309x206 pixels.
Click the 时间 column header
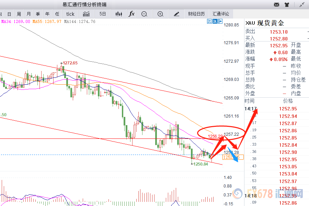(250, 101)
